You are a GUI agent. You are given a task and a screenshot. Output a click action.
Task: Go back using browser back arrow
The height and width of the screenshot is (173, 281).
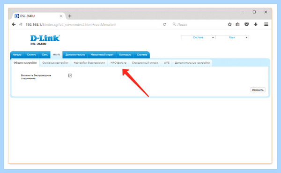pos(14,24)
